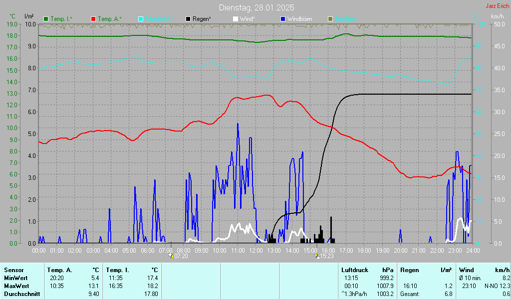Click the 'Wind*' legend label
The height and width of the screenshot is (299, 511).
point(248,19)
